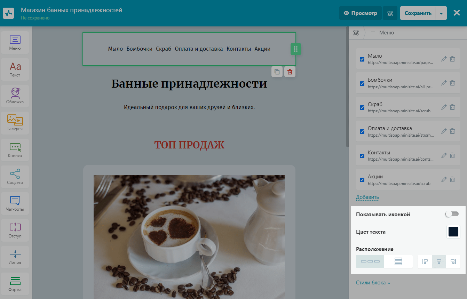Open the Сохранить dropdown arrow

click(x=441, y=13)
